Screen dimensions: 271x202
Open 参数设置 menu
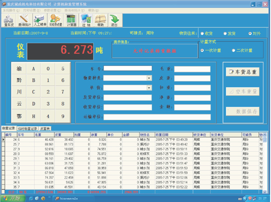(52, 10)
